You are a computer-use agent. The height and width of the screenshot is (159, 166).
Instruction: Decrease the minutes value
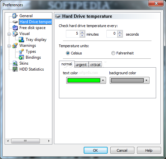point(82,36)
